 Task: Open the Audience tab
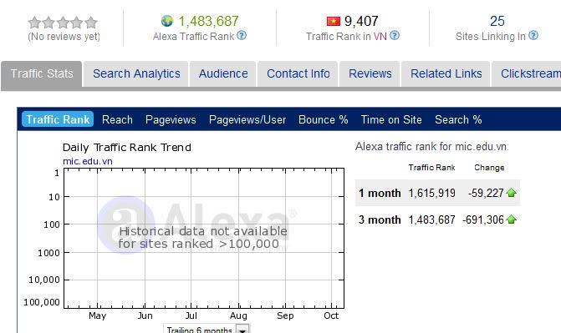223,73
